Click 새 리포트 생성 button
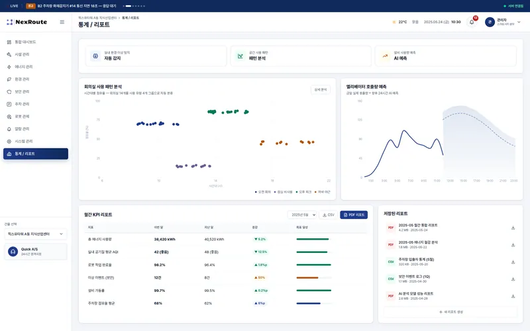Viewport: 530px width, 331px height. (x=450, y=312)
